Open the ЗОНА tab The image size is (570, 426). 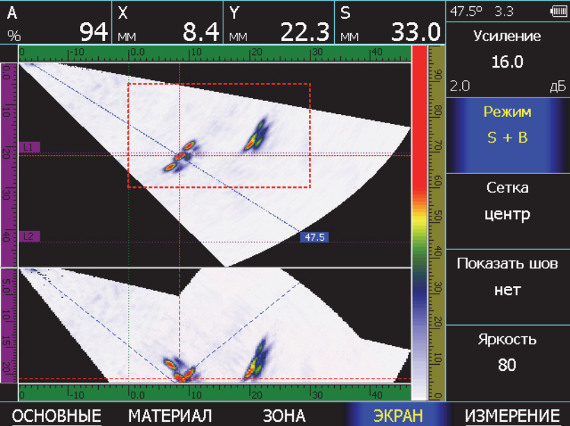[284, 416]
